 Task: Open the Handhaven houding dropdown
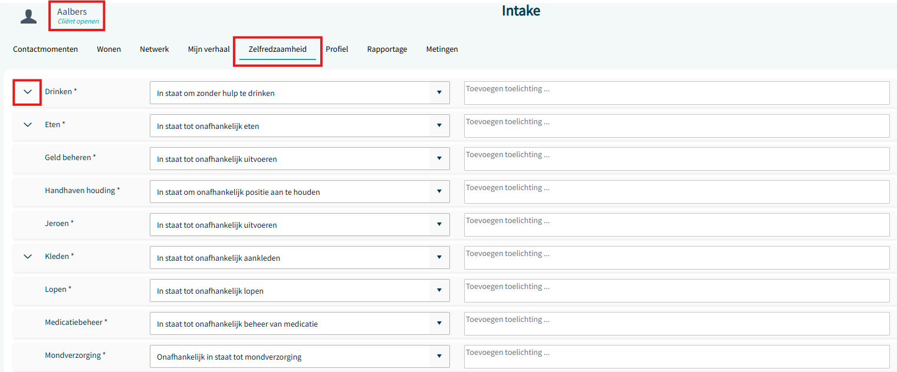point(300,192)
